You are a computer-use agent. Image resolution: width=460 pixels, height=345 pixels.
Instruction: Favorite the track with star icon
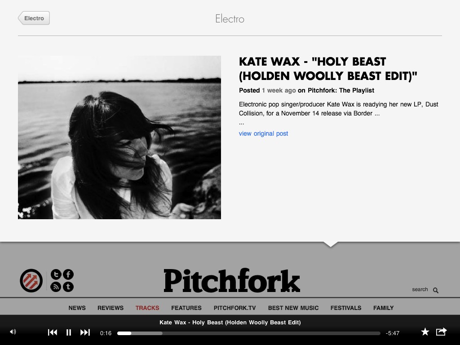pos(425,332)
